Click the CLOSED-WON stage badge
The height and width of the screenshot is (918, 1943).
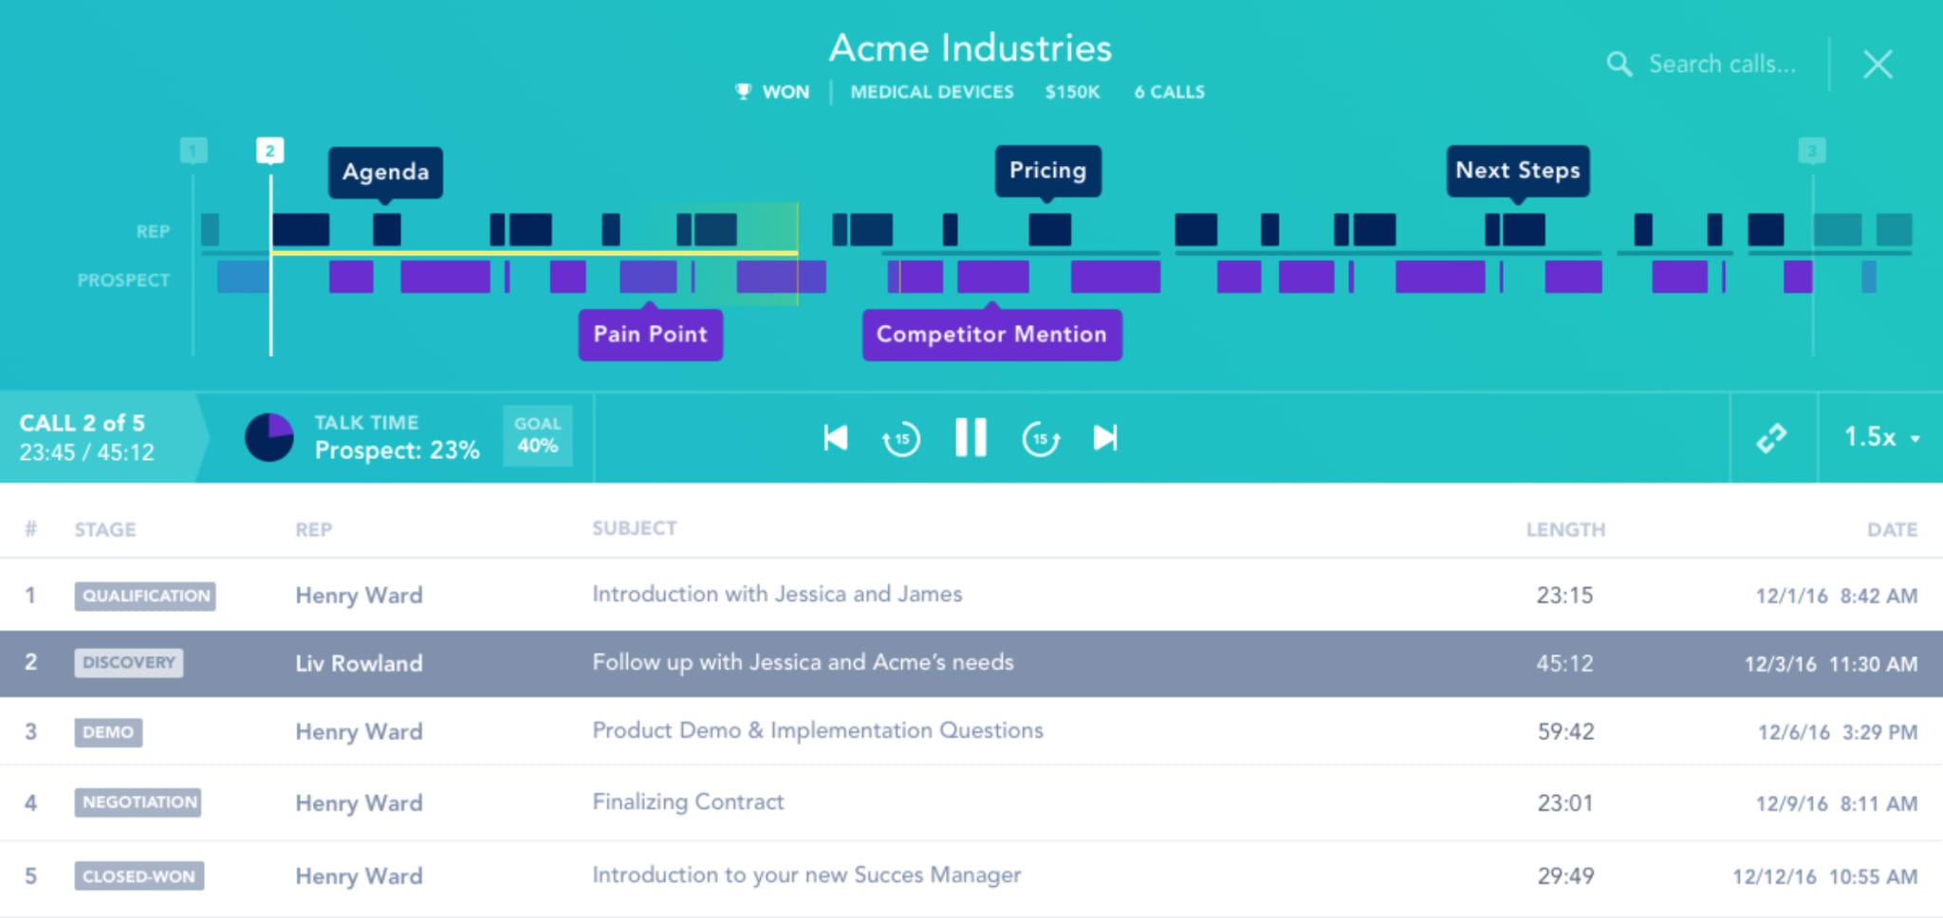[139, 876]
